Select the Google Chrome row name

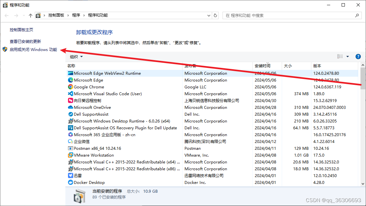(x=89, y=87)
